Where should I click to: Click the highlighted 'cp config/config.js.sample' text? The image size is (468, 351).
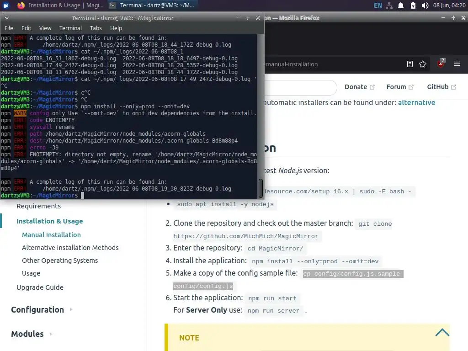(x=353, y=274)
